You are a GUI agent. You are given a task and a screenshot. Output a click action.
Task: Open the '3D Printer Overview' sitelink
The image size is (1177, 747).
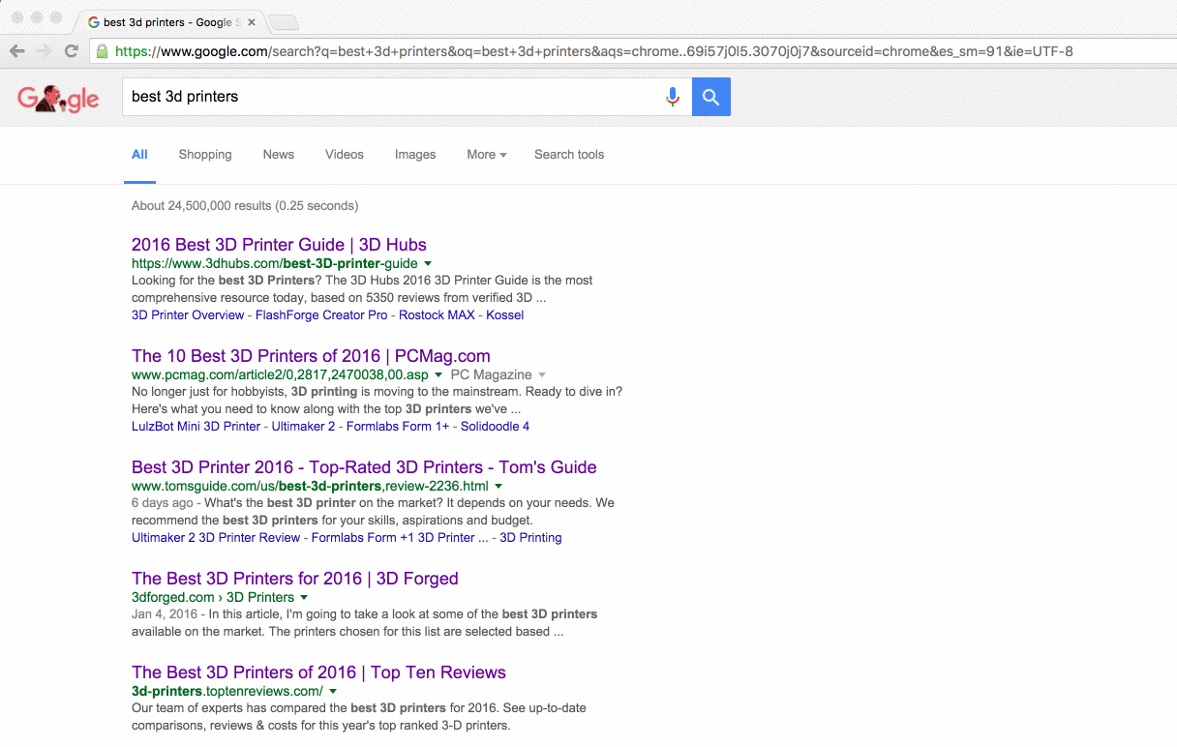click(x=188, y=315)
